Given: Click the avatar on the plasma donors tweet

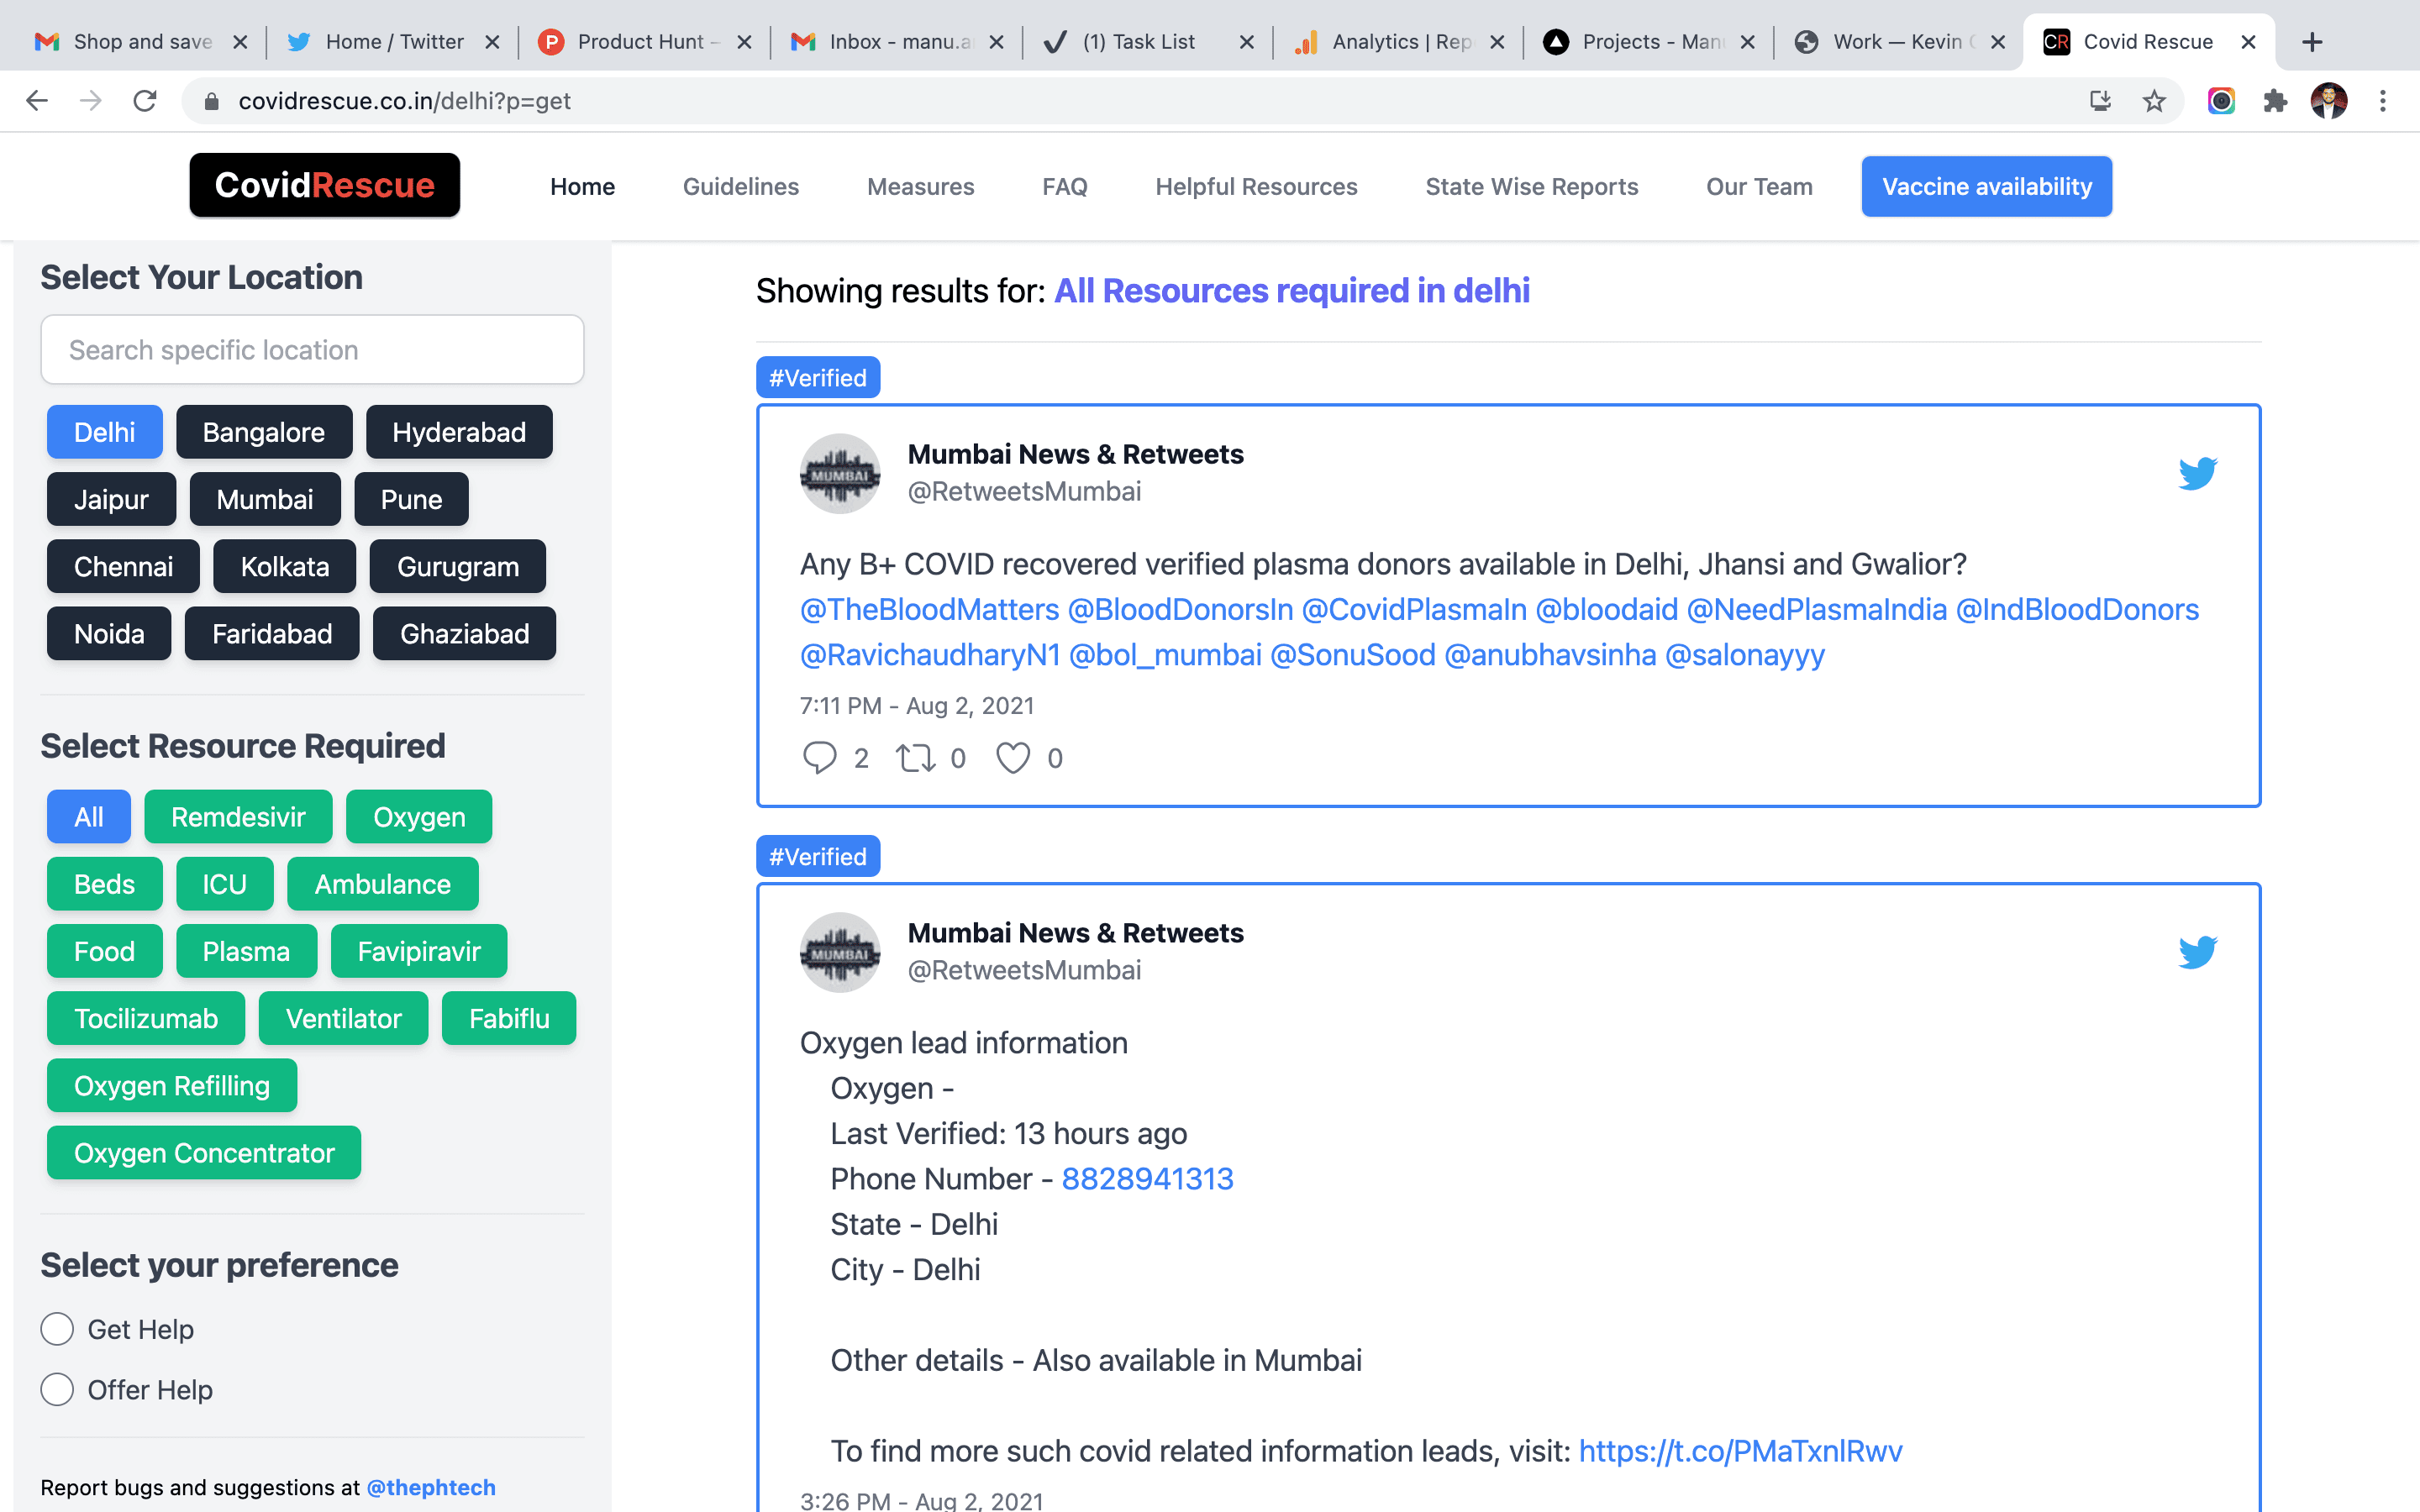Looking at the screenshot, I should click(840, 474).
